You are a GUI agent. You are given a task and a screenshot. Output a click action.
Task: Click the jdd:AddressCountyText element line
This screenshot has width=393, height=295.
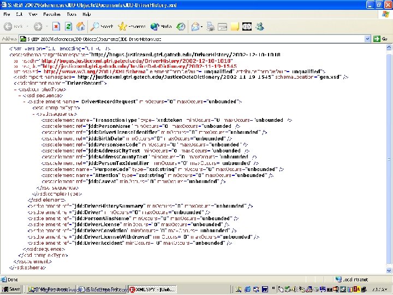coord(149,157)
